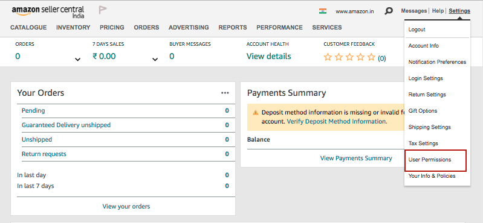Click the Pending orders count 0
The width and height of the screenshot is (483, 223).
point(227,110)
